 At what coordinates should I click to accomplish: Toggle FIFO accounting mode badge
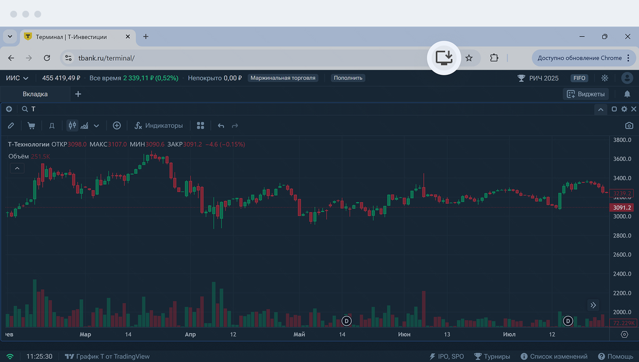click(579, 78)
